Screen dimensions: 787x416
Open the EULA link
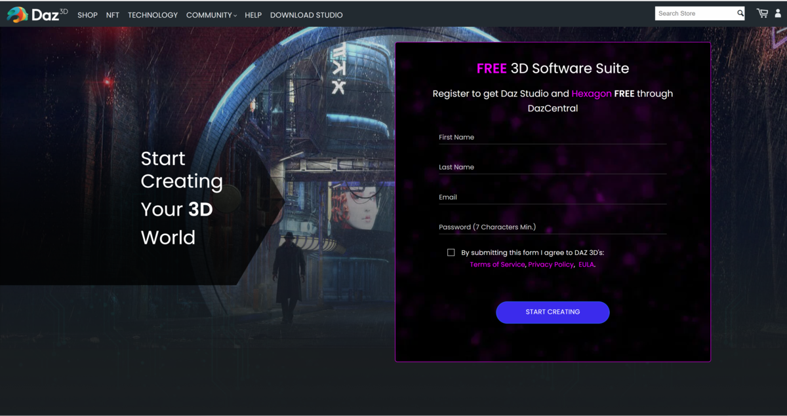[x=586, y=265]
